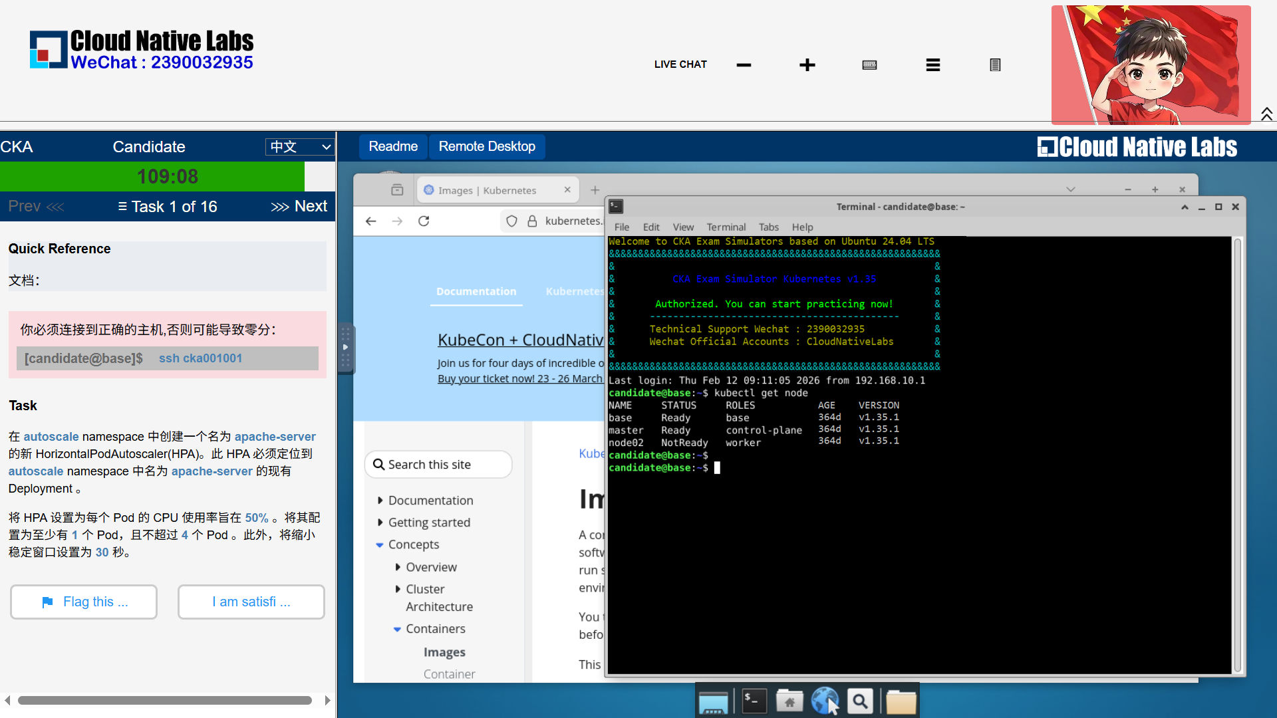The height and width of the screenshot is (718, 1277).
Task: Switch to the Remote Desktop tab
Action: point(486,146)
